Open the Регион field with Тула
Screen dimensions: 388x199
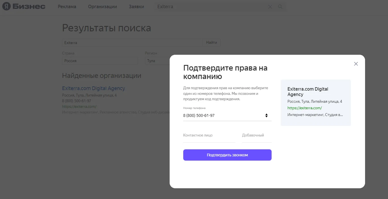click(157, 61)
